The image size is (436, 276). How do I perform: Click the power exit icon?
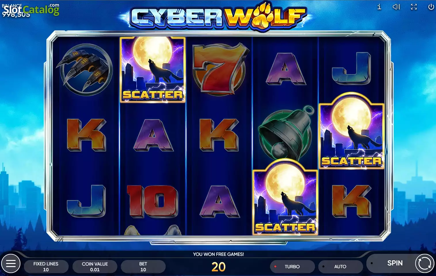pos(431,7)
